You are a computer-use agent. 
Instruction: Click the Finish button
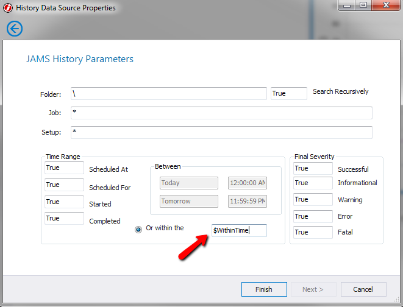coord(264,289)
